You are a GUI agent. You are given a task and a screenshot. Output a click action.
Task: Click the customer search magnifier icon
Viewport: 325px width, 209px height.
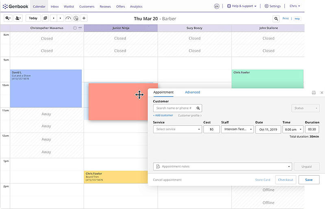pos(198,108)
